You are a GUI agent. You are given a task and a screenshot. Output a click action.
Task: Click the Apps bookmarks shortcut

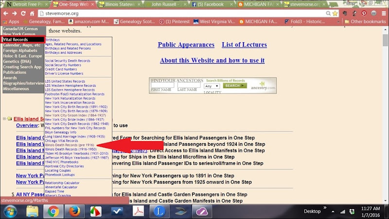(11, 21)
